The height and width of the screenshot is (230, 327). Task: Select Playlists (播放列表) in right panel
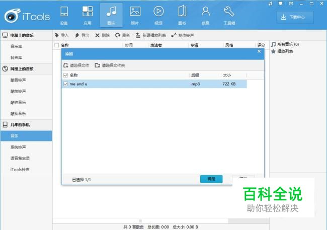pyautogui.click(x=282, y=51)
